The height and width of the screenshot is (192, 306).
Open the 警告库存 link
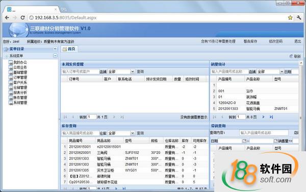[250, 42]
